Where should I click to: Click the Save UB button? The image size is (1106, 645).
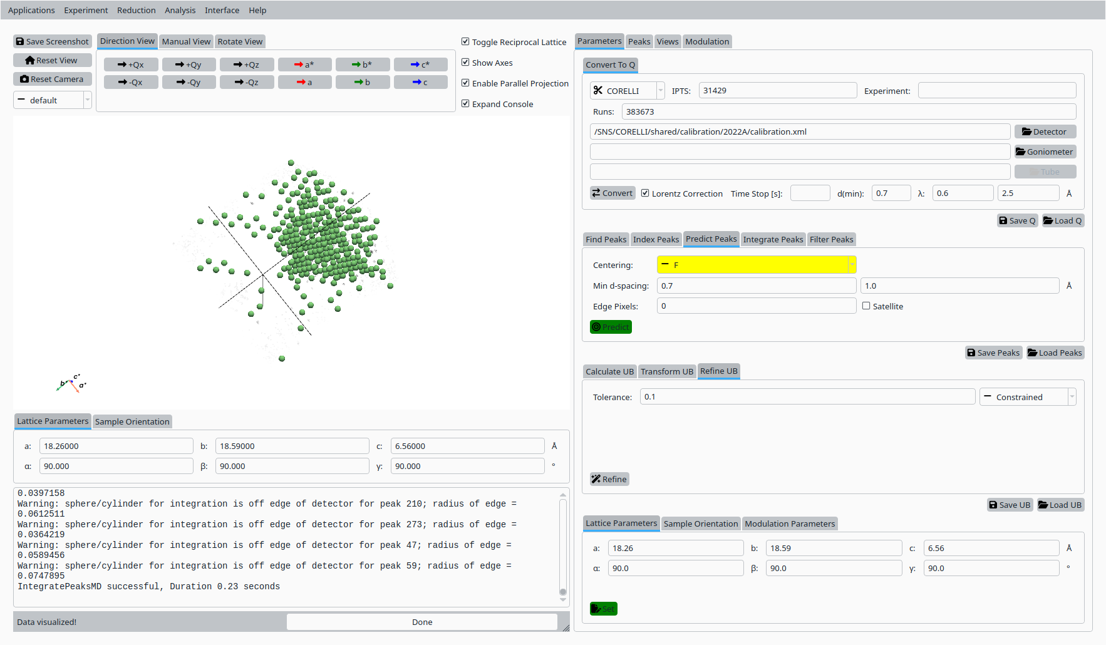(x=1010, y=505)
